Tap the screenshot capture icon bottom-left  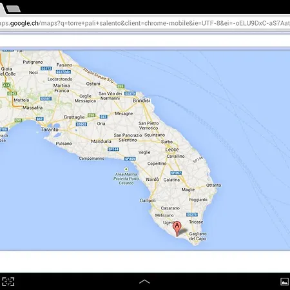pyautogui.click(x=8, y=282)
